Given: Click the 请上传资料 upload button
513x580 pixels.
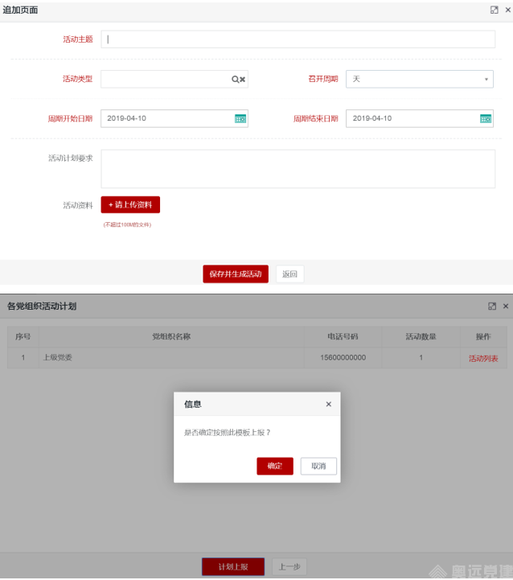Looking at the screenshot, I should tap(130, 204).
